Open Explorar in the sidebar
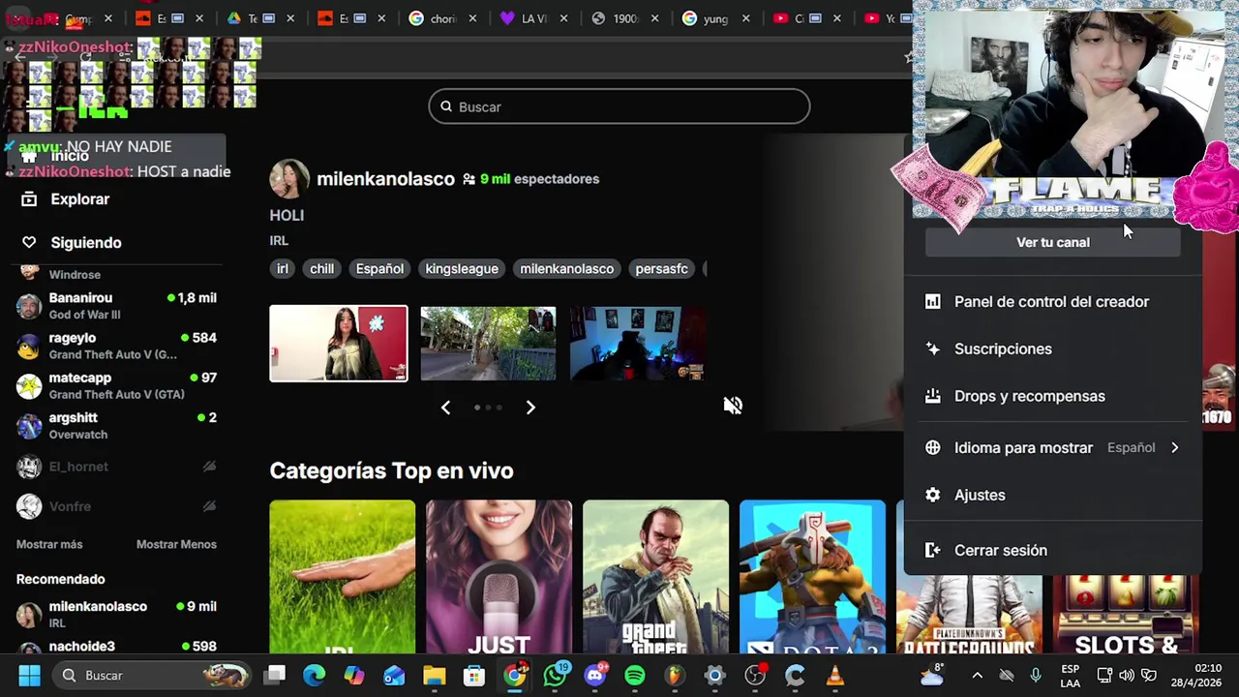This screenshot has width=1239, height=697. 79,199
